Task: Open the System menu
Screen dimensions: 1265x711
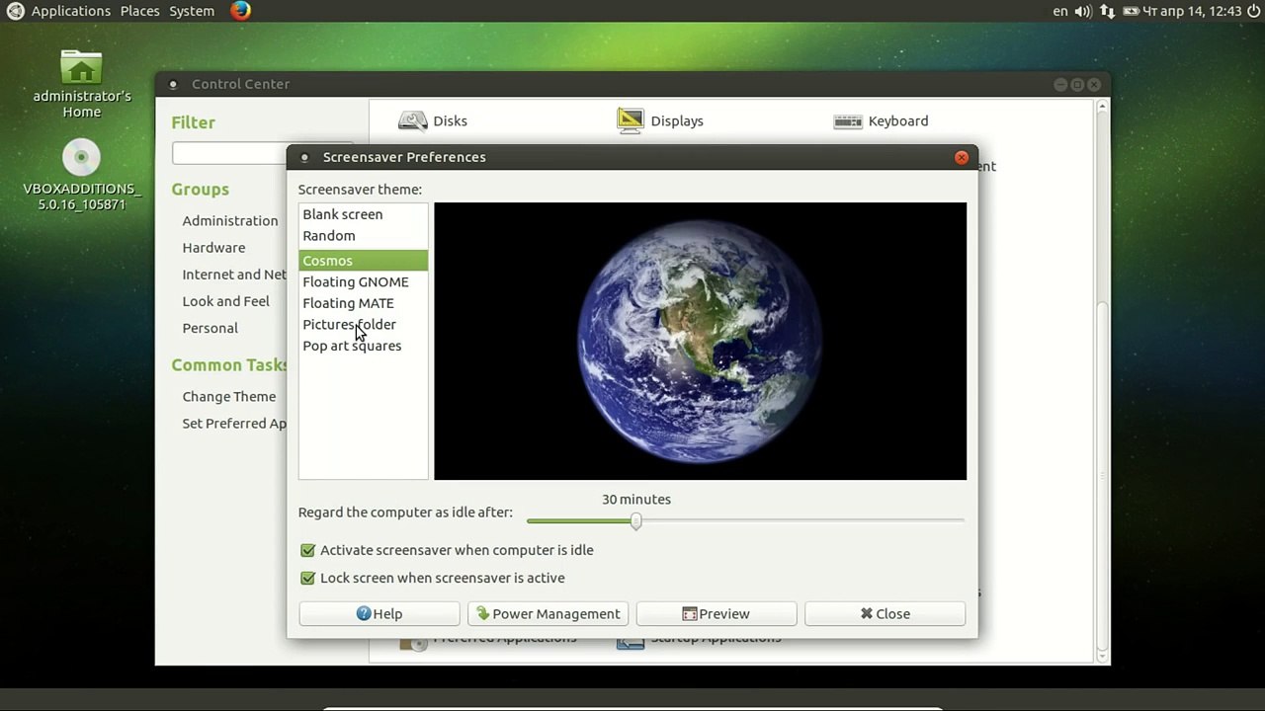Action: pos(192,11)
